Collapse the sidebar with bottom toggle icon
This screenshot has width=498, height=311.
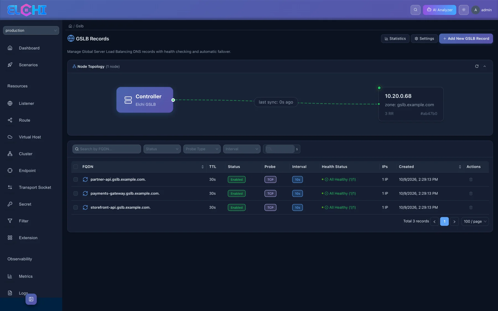click(x=31, y=299)
